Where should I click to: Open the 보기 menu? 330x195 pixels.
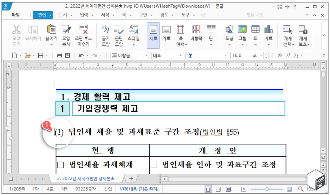click(x=63, y=15)
